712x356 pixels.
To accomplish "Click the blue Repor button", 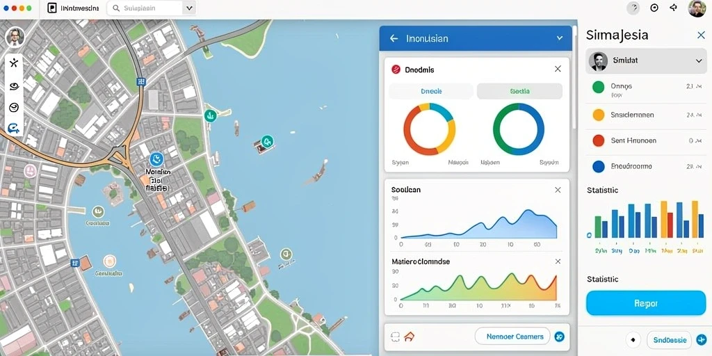I will (x=646, y=303).
